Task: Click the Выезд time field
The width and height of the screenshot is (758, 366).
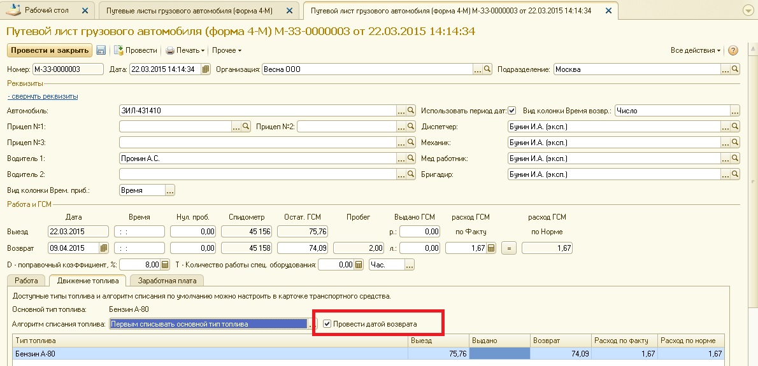Action: tap(139, 231)
